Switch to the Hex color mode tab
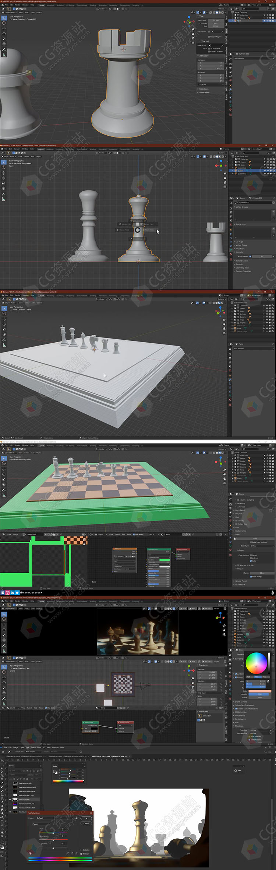The height and width of the screenshot is (870, 276). click(266, 677)
